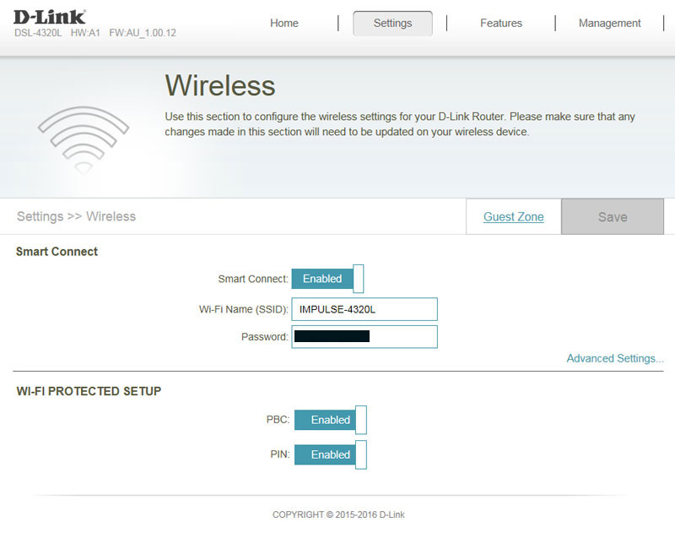Screen dimensions: 675x533
Task: Click the Save button
Action: (x=613, y=217)
